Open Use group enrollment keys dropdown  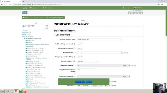[x=80, y=57]
